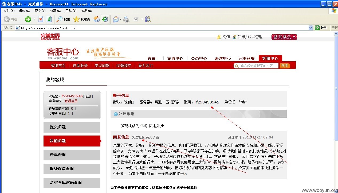
Task: Open the 工具(T) menu
Action: click(x=71, y=11)
